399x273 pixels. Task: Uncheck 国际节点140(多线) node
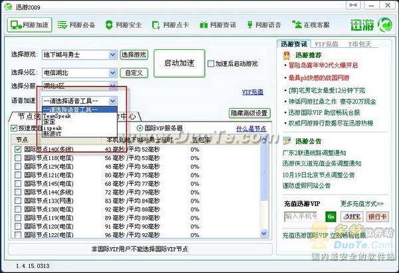click(x=17, y=149)
